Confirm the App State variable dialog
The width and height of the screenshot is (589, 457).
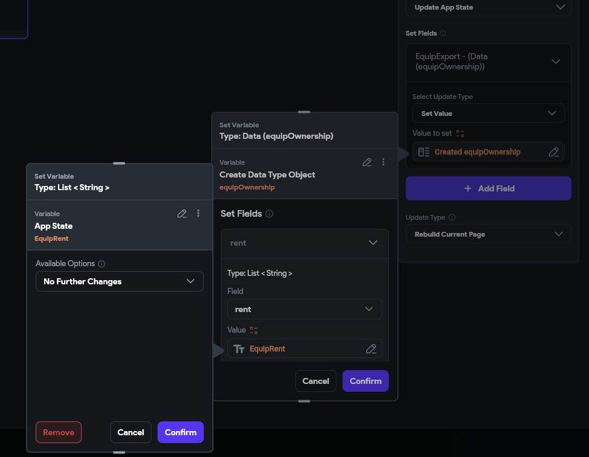coord(180,432)
